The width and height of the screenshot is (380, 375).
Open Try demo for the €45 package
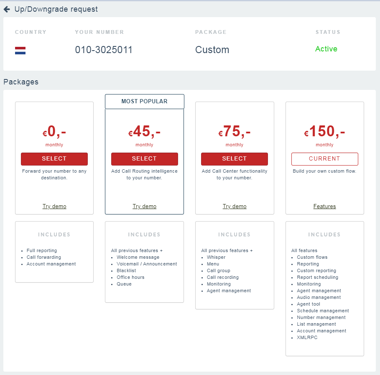tap(144, 207)
